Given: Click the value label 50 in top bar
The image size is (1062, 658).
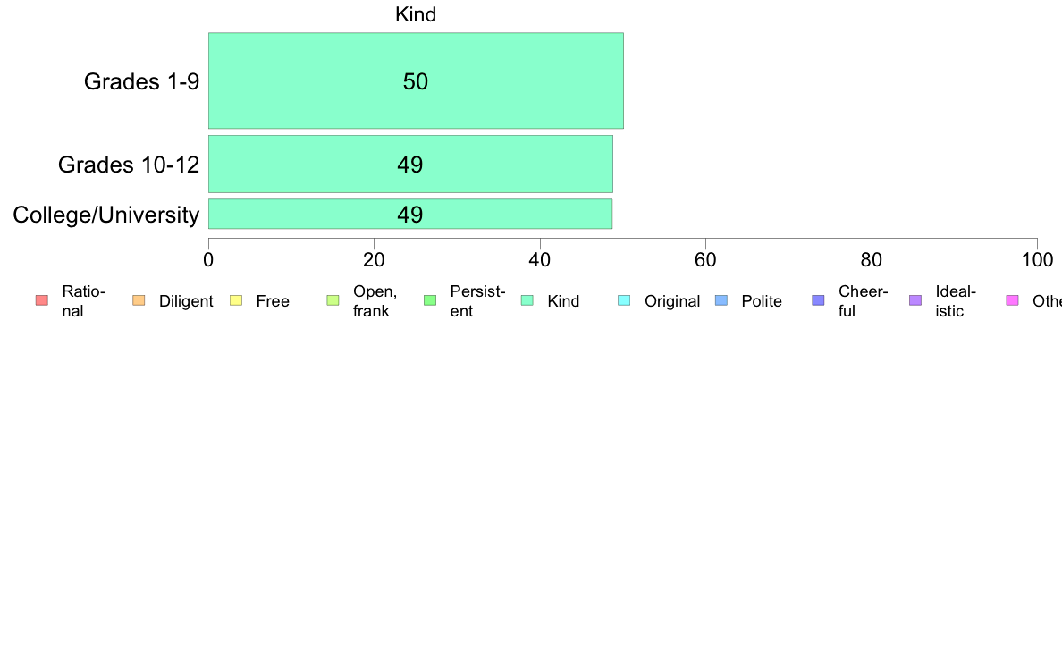Looking at the screenshot, I should 415,81.
